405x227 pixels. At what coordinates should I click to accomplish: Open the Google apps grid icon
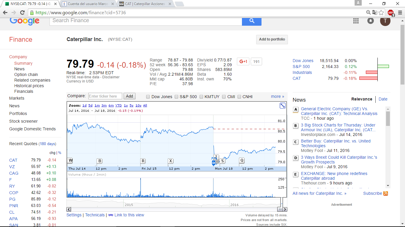[x=356, y=21]
